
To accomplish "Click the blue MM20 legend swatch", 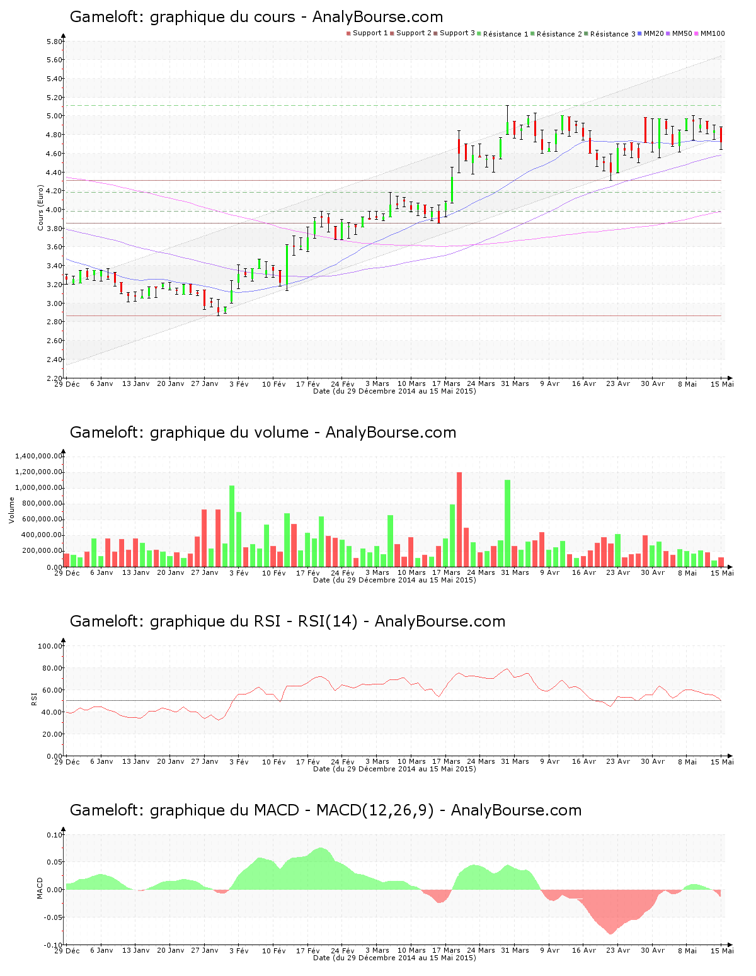I will pos(640,33).
